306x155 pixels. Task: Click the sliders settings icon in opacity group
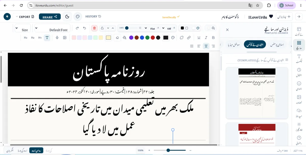coord(140,28)
